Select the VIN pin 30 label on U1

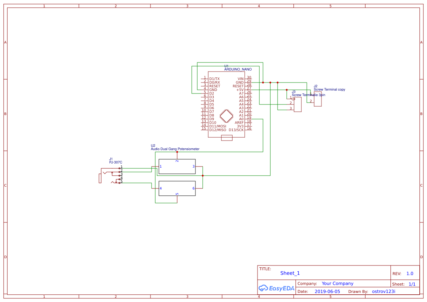coord(240,78)
